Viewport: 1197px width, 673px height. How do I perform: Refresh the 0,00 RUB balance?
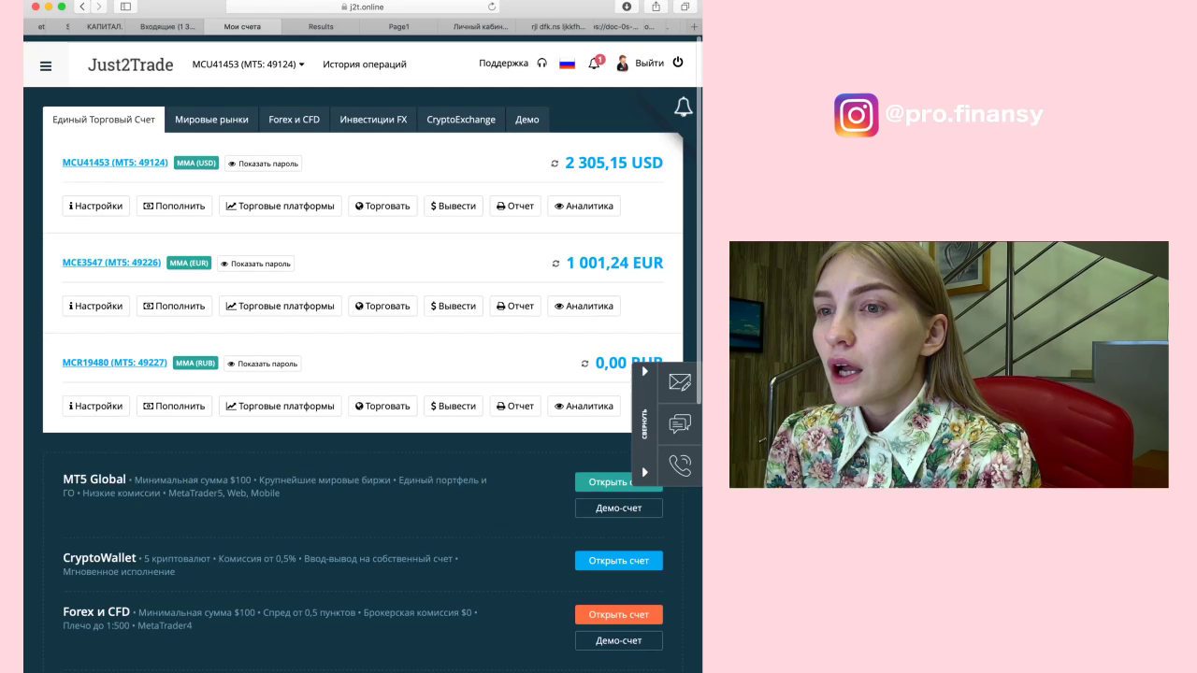click(585, 364)
